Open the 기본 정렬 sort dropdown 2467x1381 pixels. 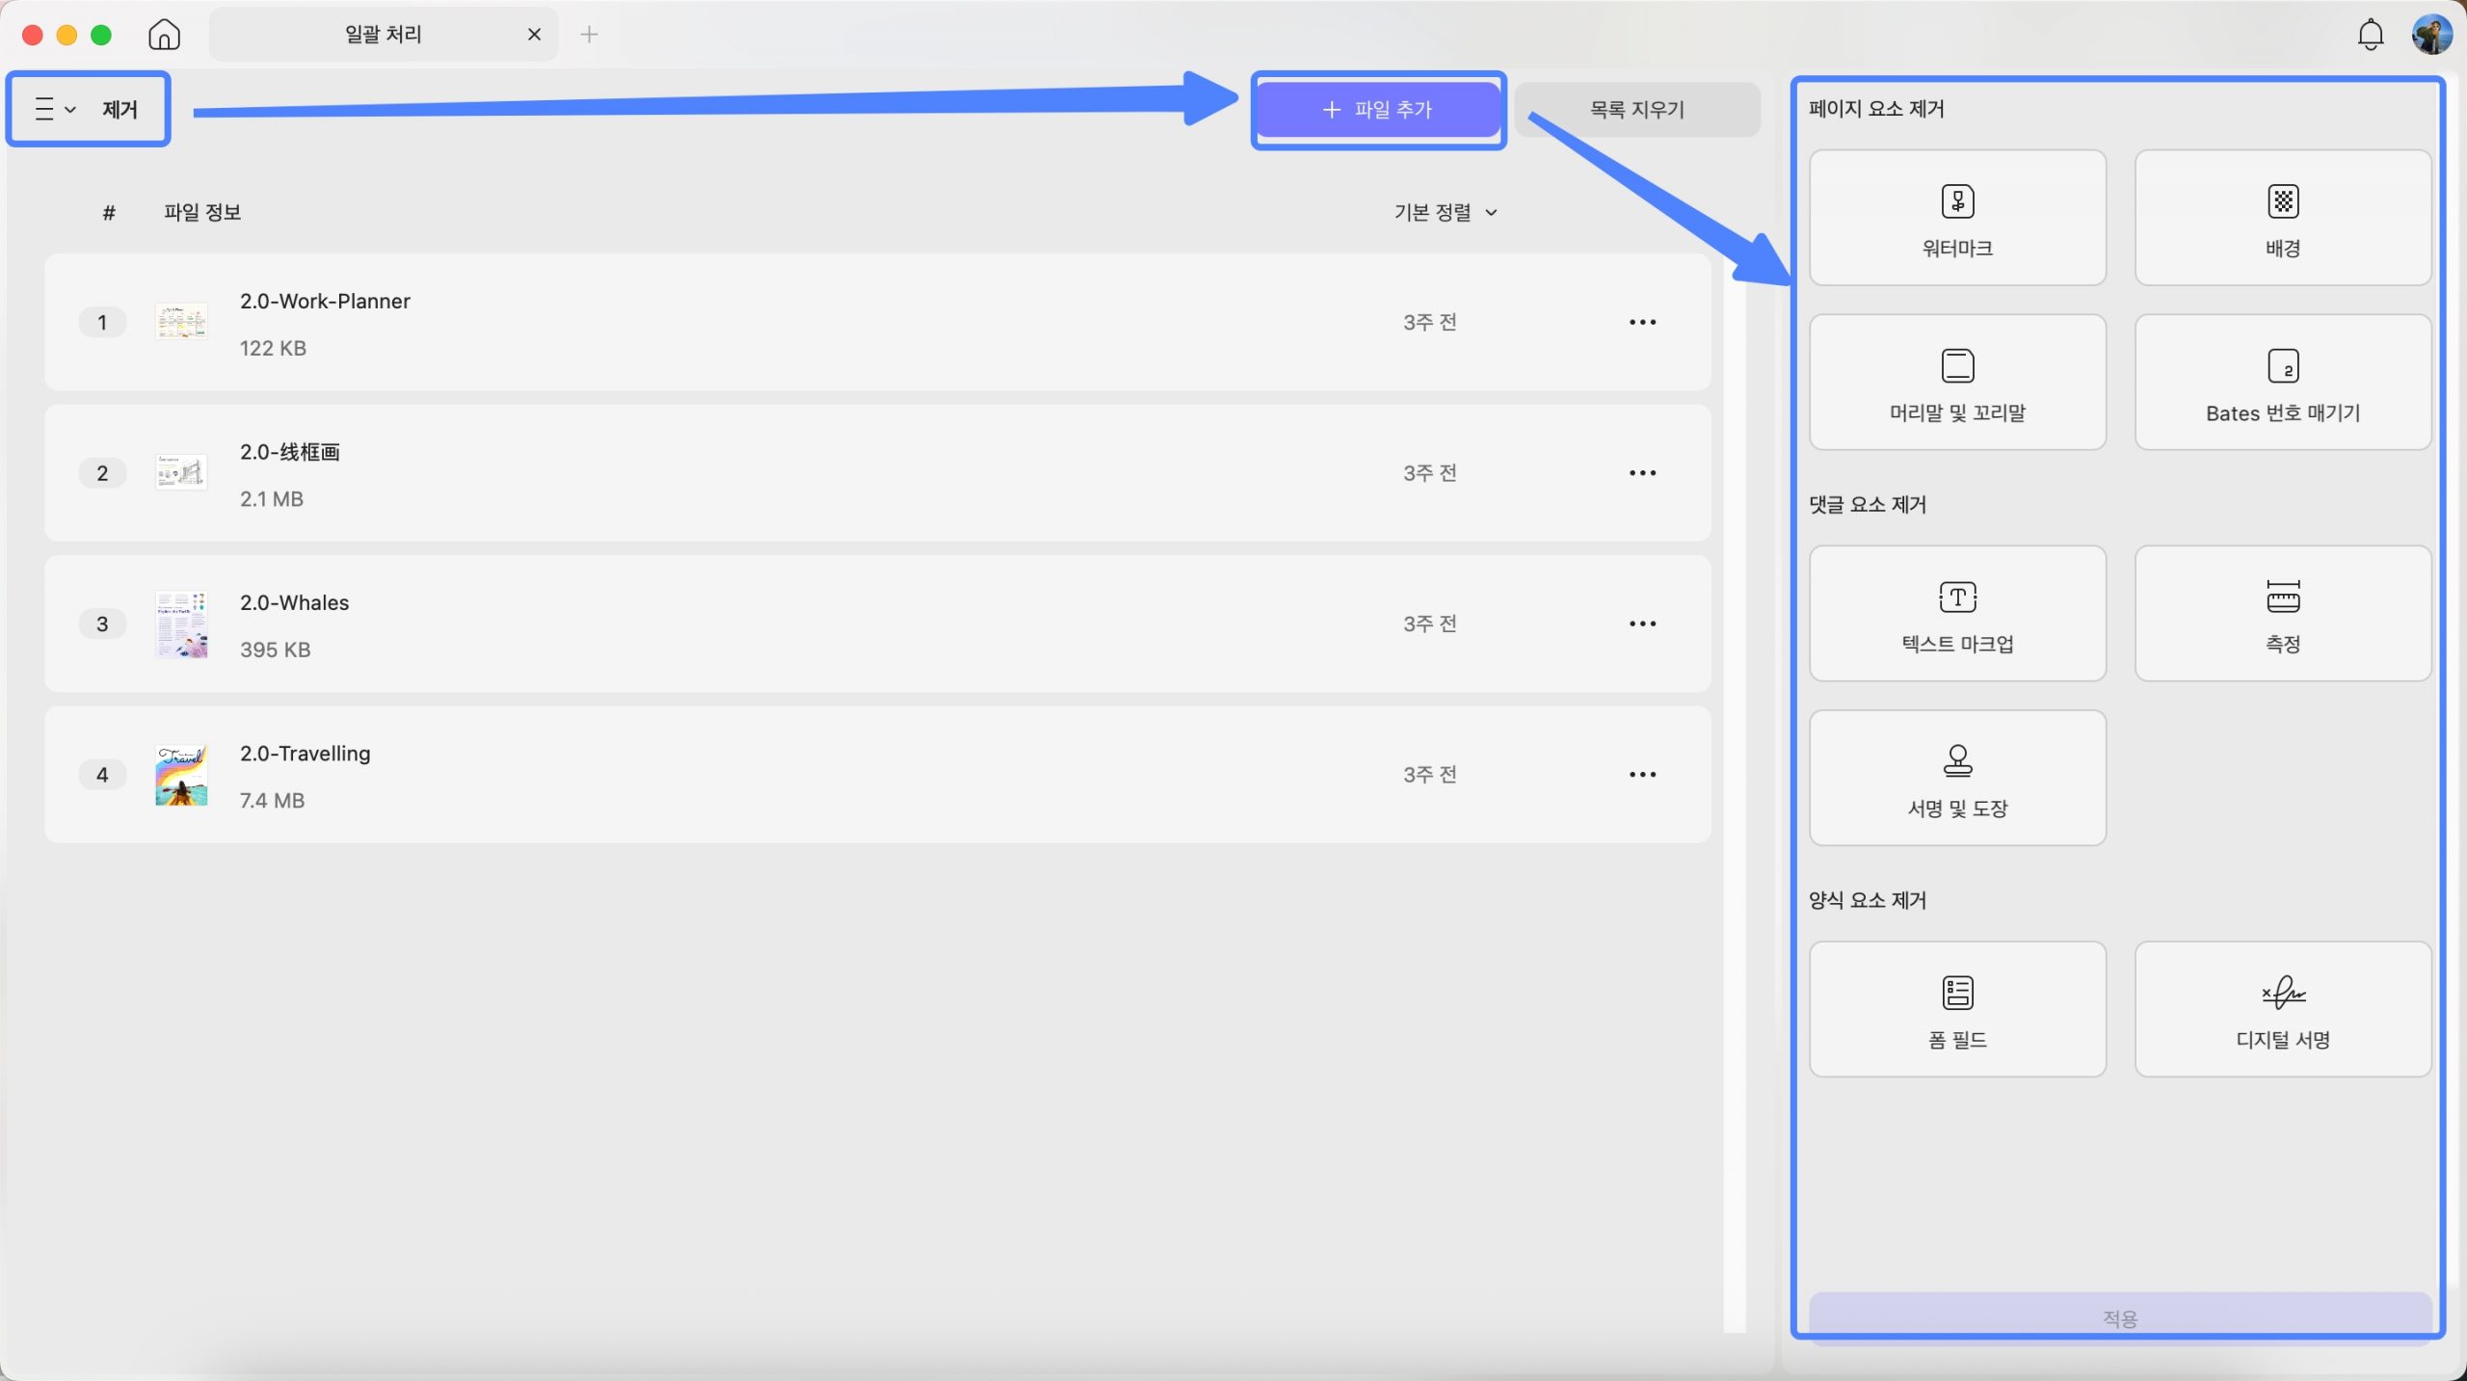coord(1446,212)
